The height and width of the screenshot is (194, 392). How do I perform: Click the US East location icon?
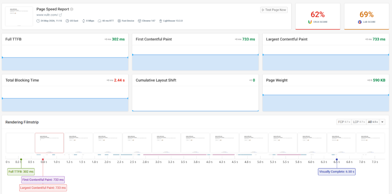tap(67, 21)
